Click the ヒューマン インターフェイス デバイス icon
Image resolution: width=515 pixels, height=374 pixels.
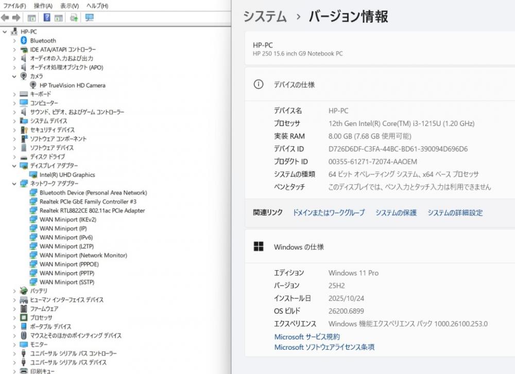click(x=24, y=299)
